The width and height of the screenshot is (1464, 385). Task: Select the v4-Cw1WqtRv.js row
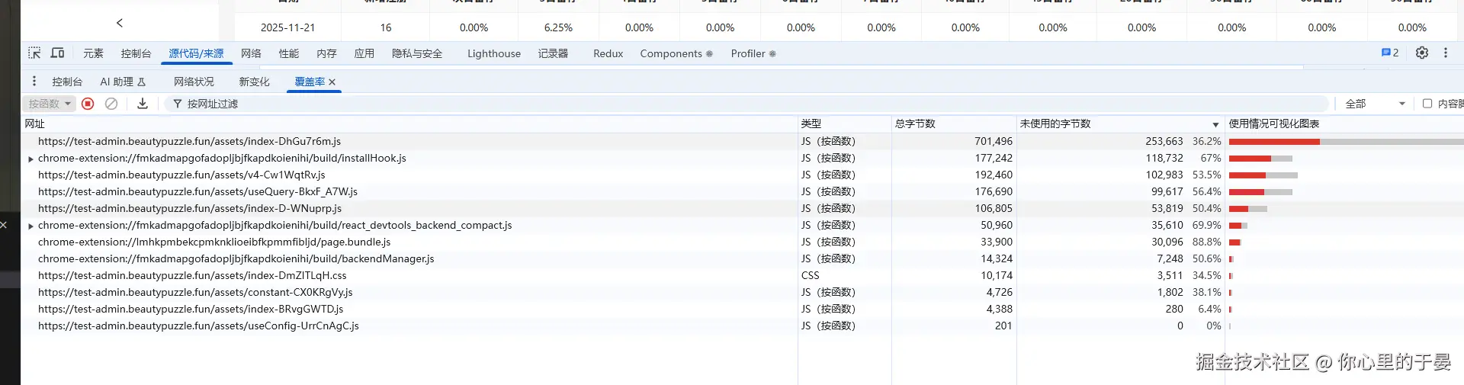coord(742,175)
